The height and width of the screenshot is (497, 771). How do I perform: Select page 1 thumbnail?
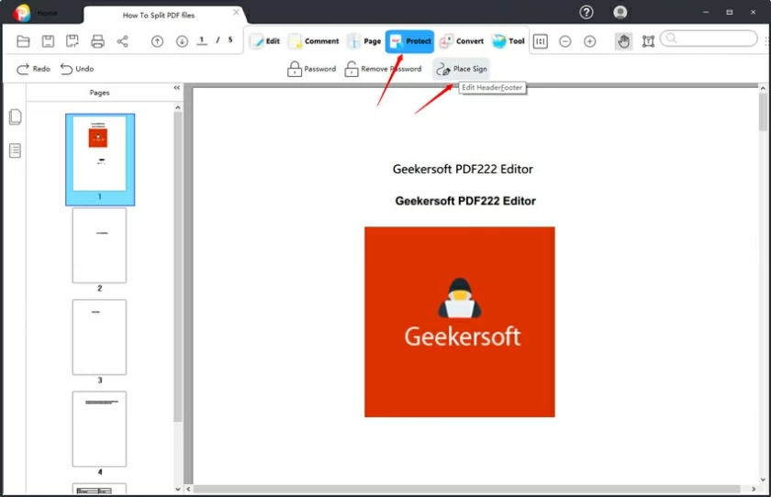pos(100,160)
